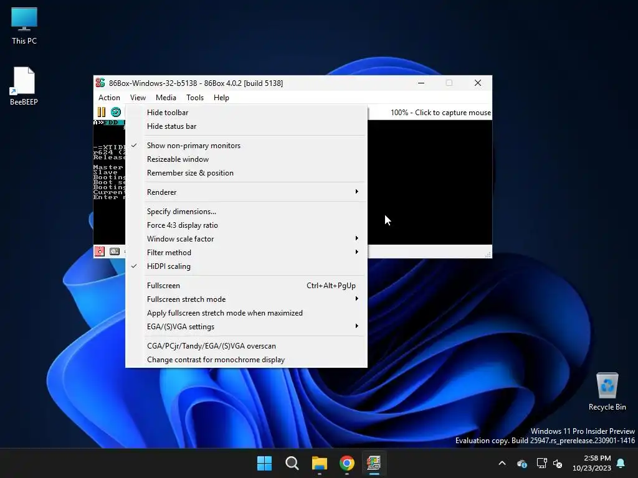The image size is (638, 478).
Task: Select the Recycle Bin desktop icon
Action: coord(607,391)
